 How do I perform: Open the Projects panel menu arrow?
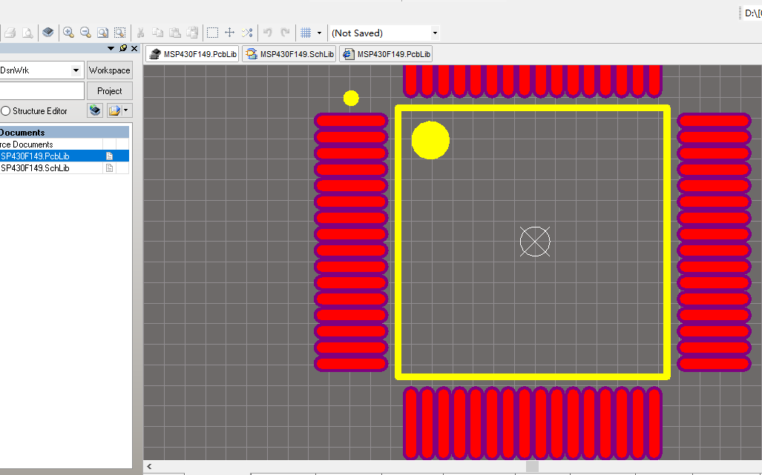click(x=111, y=48)
